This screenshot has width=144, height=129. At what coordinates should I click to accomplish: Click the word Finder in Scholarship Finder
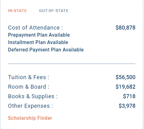(x=45, y=118)
